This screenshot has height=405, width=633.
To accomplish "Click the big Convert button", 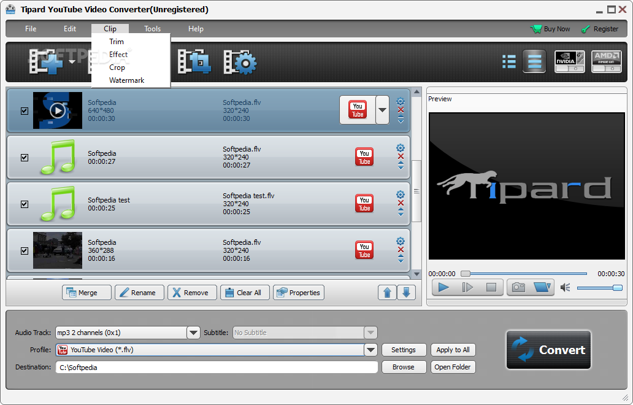I will pyautogui.click(x=548, y=350).
